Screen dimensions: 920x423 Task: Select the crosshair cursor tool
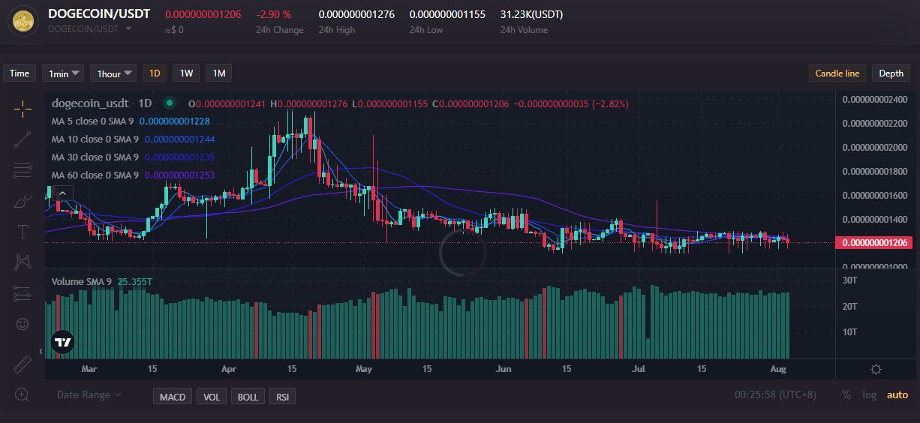23,108
